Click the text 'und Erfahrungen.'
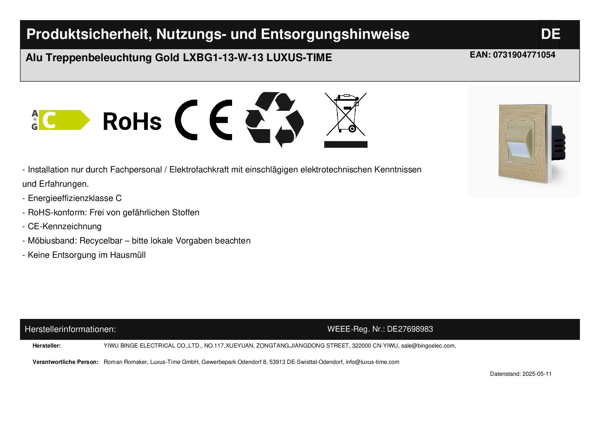The image size is (604, 427). [x=56, y=184]
